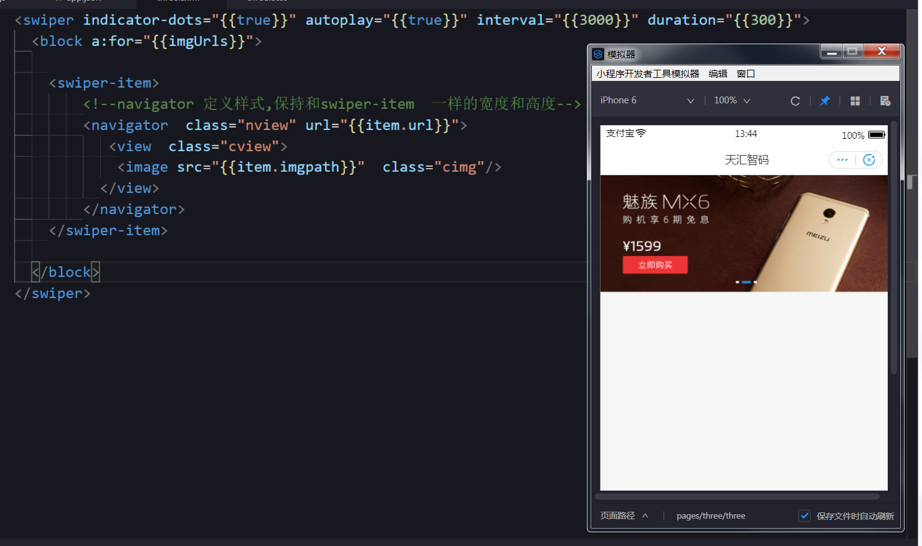
Task: Click the ¥1599 price on banner
Action: click(x=642, y=246)
